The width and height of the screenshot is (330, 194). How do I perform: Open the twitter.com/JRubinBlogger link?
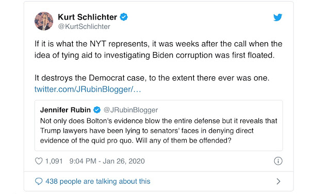pos(88,89)
